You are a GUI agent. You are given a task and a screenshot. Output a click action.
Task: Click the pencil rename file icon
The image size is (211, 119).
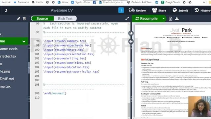tap(18, 19)
